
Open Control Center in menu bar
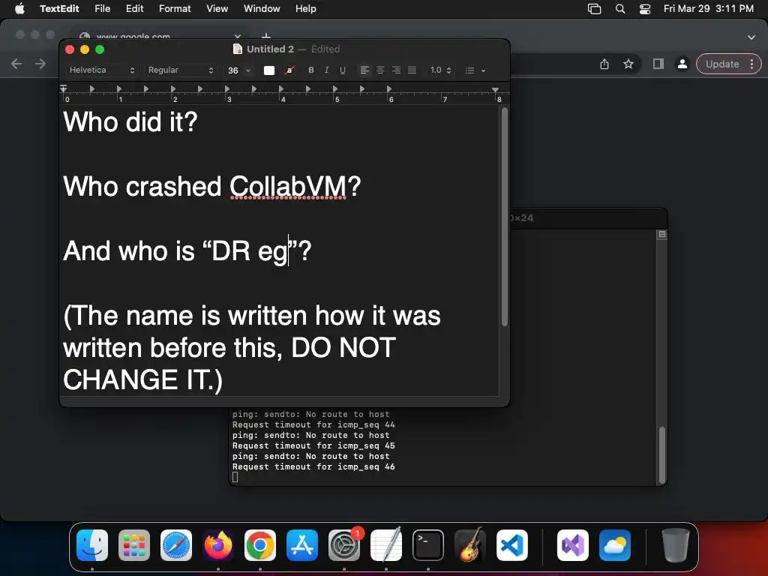[x=645, y=8]
